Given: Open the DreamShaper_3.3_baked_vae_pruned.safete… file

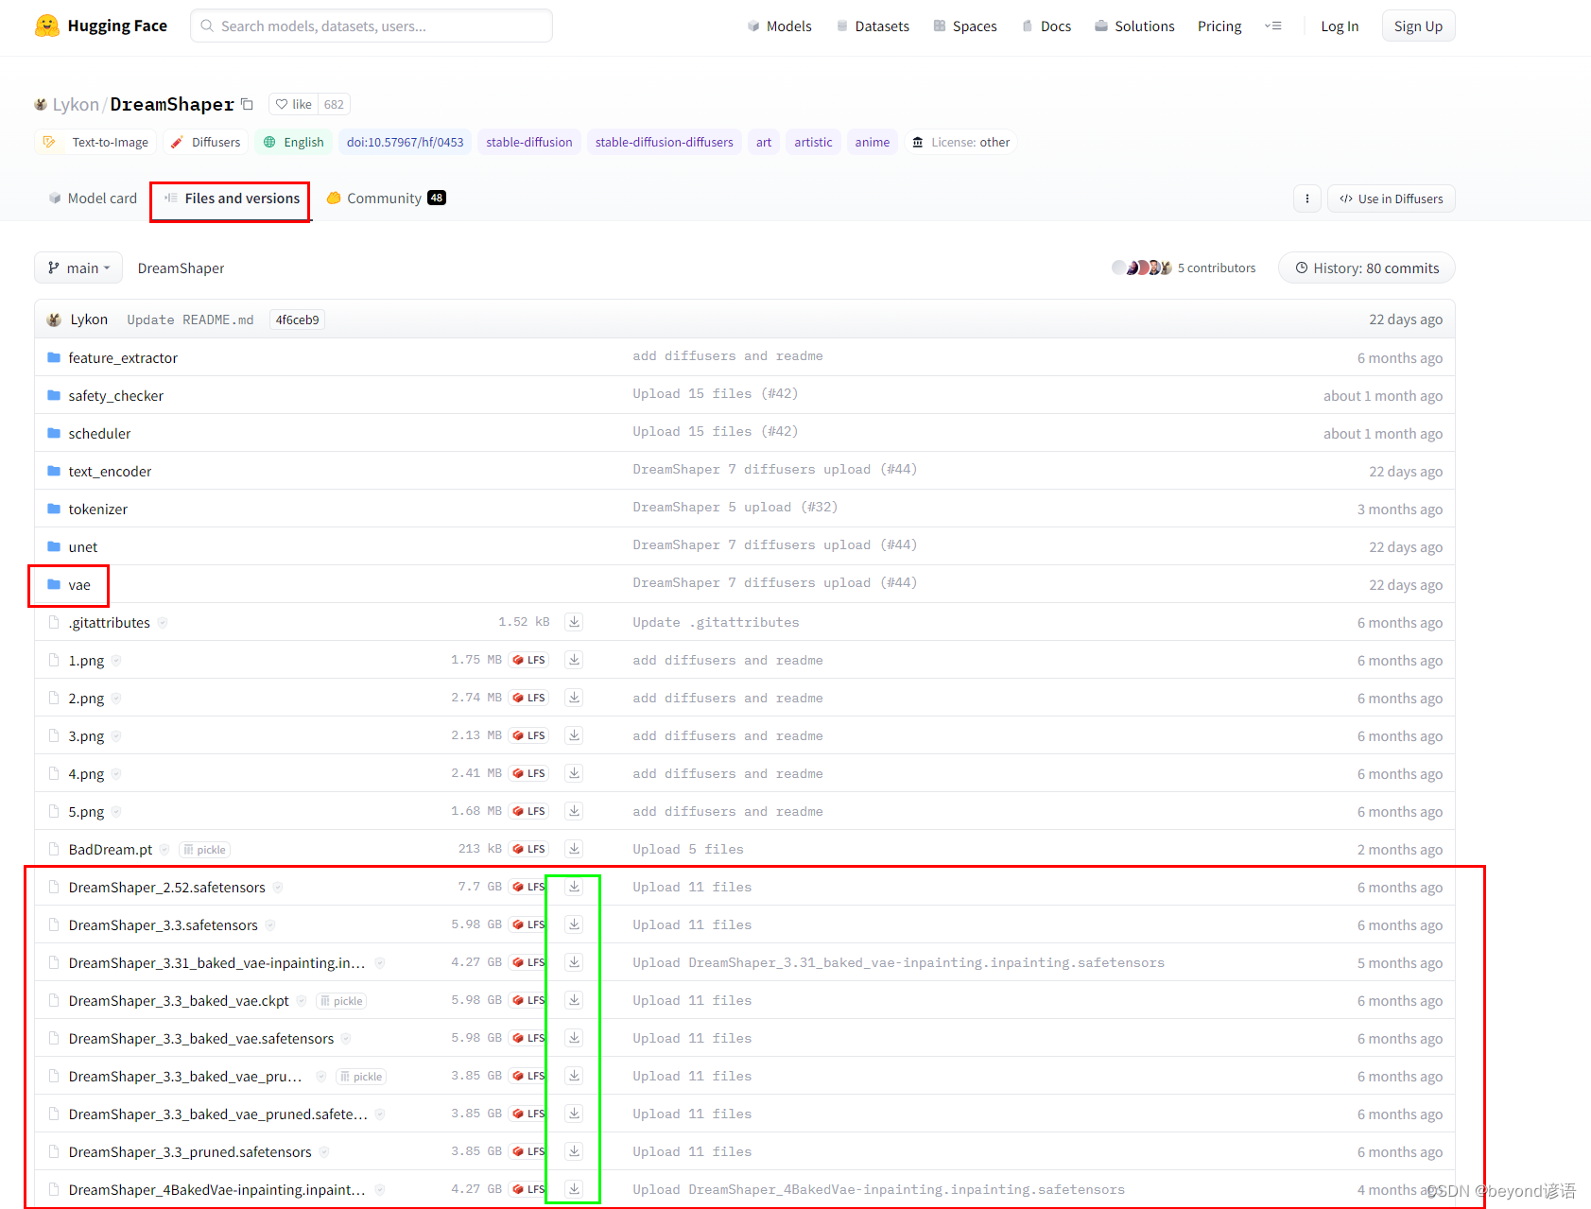Looking at the screenshot, I should 217,1114.
